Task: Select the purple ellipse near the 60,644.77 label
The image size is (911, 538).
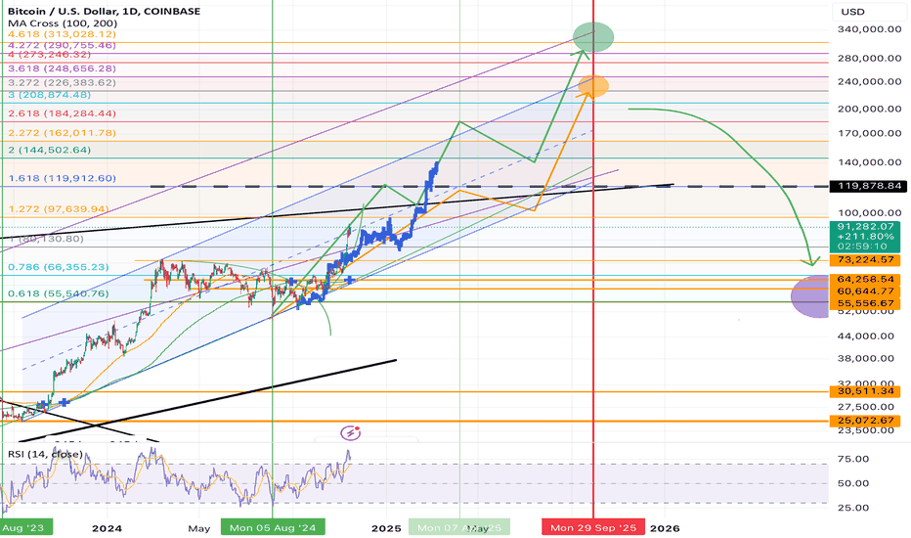Action: coord(810,296)
